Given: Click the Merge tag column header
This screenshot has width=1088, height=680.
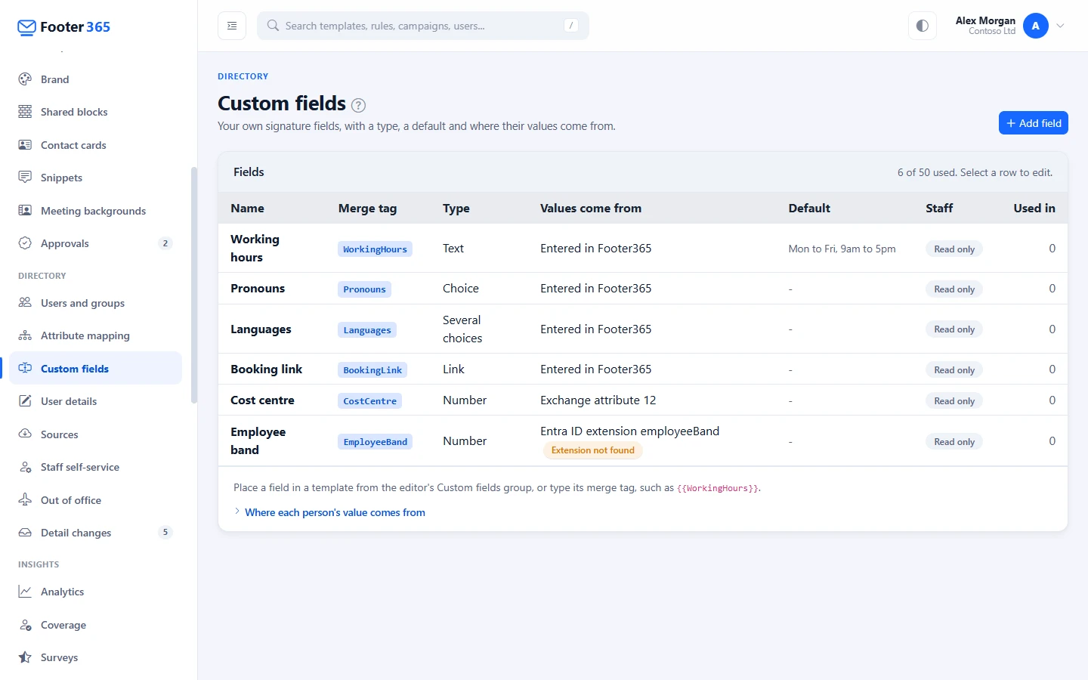Looking at the screenshot, I should (367, 209).
